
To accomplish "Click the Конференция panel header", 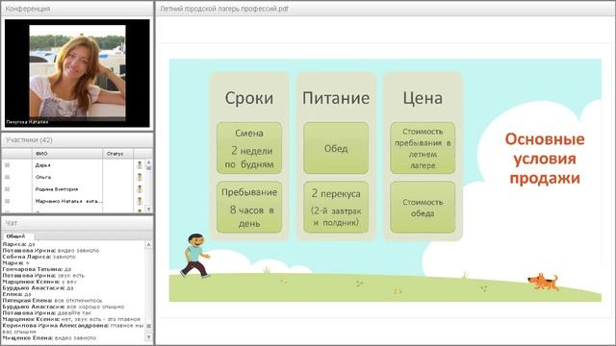I will point(77,9).
